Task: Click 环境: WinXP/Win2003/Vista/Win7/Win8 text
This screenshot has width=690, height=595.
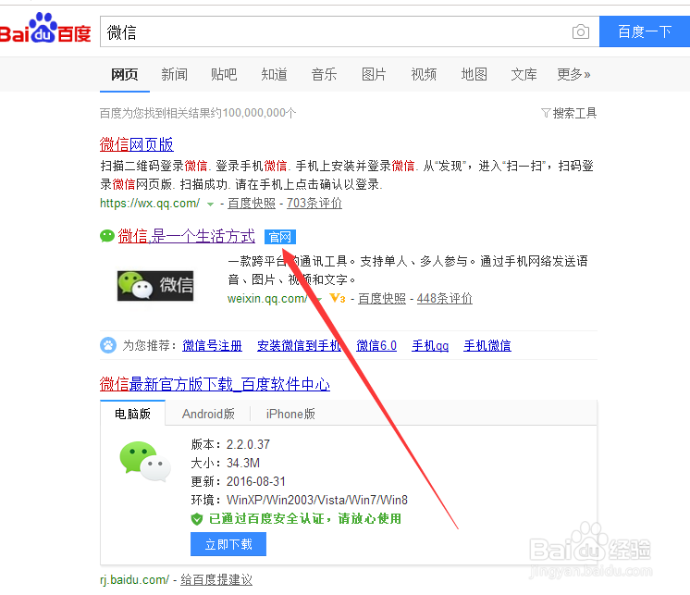Action: 300,500
